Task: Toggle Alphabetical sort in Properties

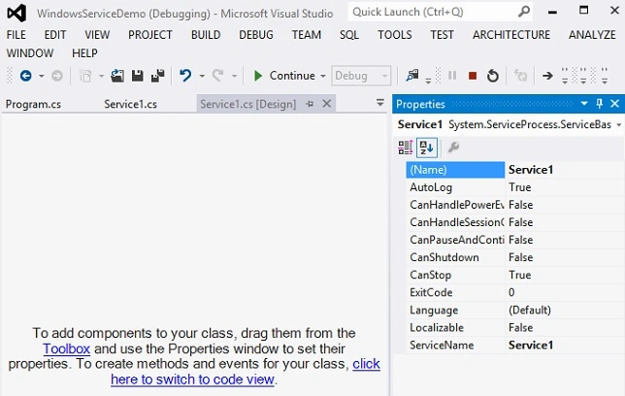Action: pos(426,148)
